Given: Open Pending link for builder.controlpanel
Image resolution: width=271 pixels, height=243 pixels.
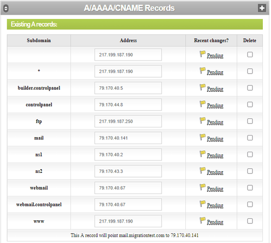Looking at the screenshot, I should (215, 89).
